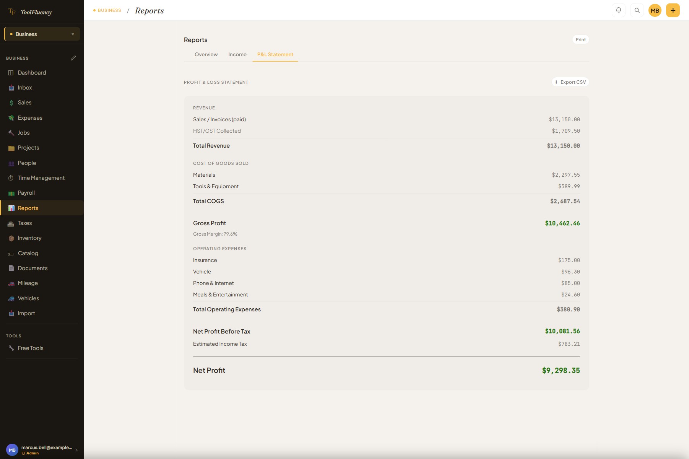
Task: Click the Projects folder icon
Action: pyautogui.click(x=11, y=148)
